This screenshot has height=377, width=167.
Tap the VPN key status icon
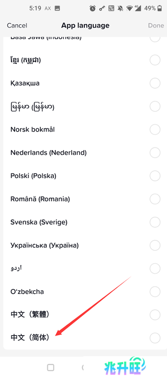click(103, 9)
